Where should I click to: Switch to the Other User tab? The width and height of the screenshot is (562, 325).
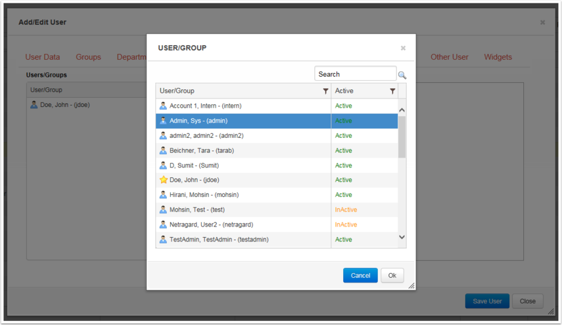point(450,57)
